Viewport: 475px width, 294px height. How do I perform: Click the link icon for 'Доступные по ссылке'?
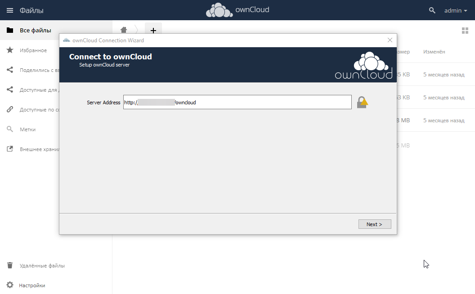pos(10,109)
